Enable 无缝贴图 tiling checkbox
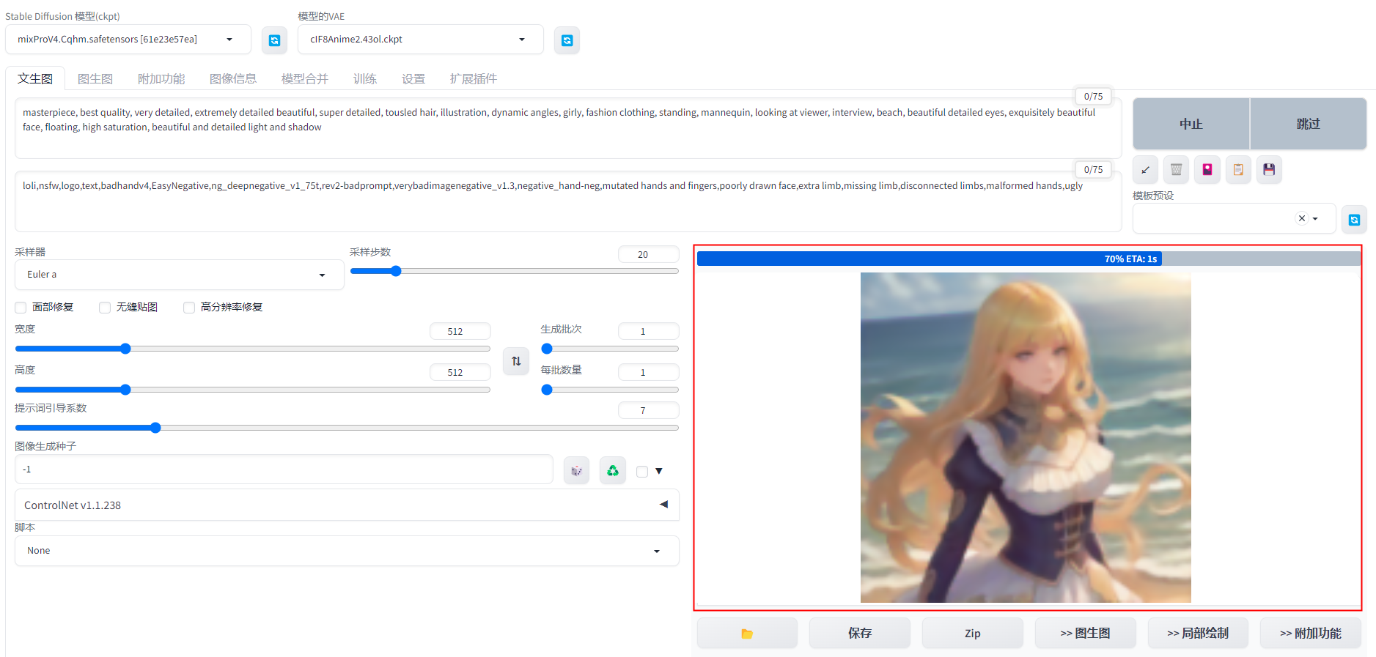The height and width of the screenshot is (657, 1376). [x=105, y=307]
